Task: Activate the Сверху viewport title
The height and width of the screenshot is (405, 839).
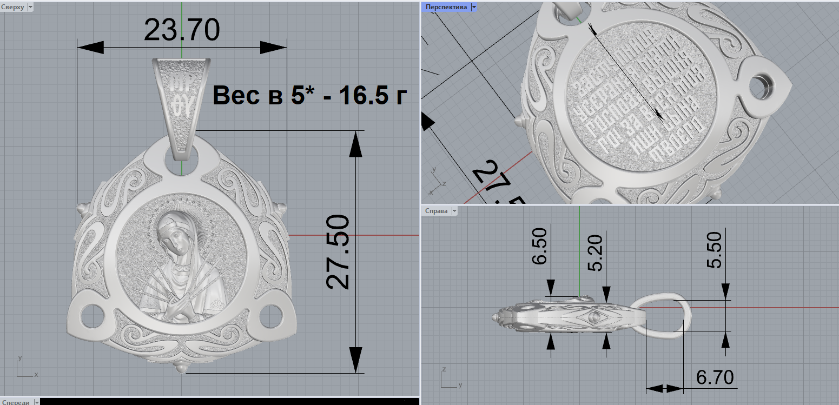Action: 12,7
